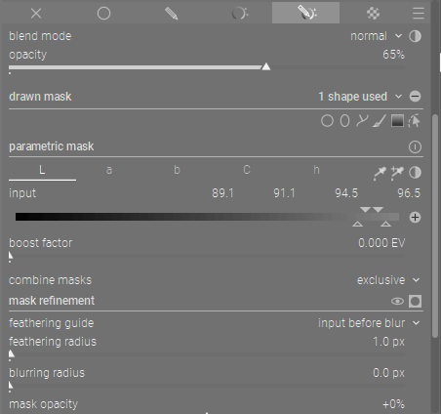Toggle parametric mask L channel invert icon
The height and width of the screenshot is (414, 441).
(415, 173)
